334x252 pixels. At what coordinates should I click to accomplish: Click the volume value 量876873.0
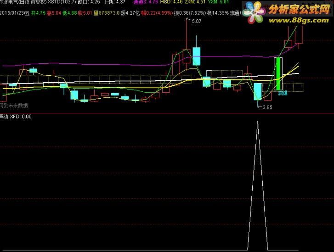tap(107, 13)
